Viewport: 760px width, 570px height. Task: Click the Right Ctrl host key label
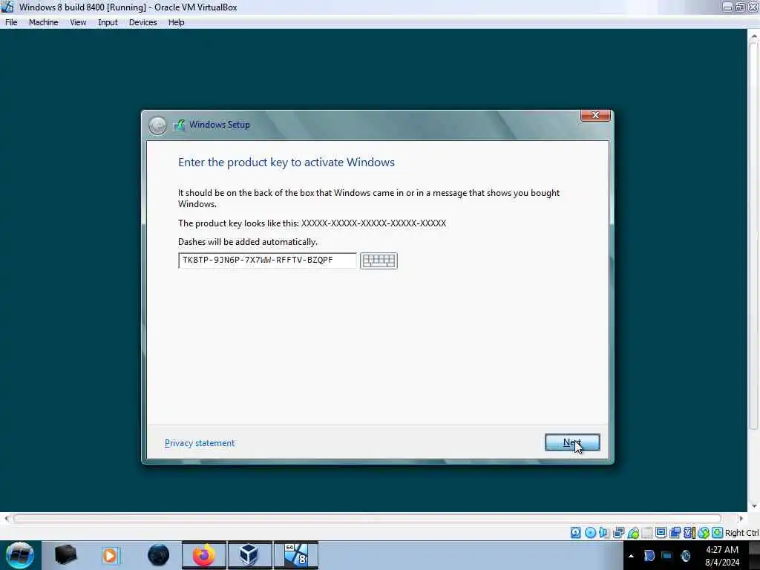[x=741, y=533]
